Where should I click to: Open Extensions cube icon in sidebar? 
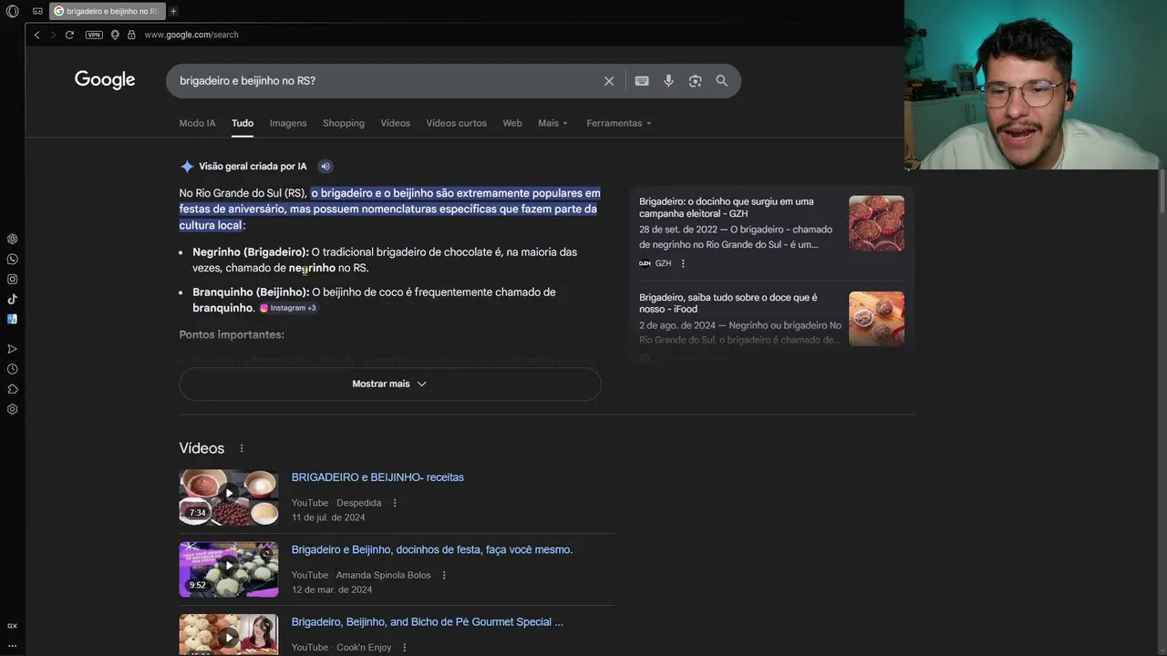12,389
